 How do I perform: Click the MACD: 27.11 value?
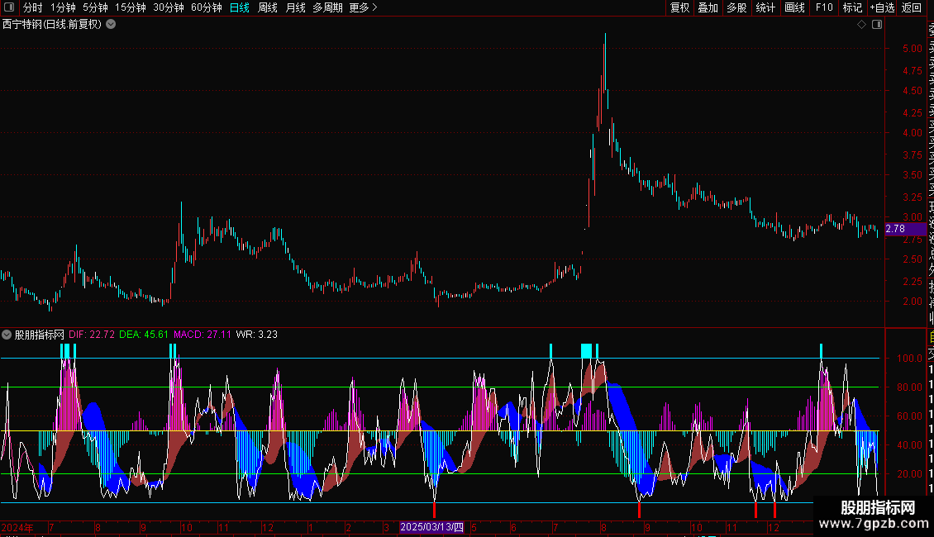[202, 335]
